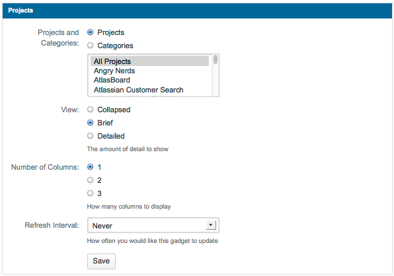
Task: Choose Detailed view option
Action: [90, 136]
